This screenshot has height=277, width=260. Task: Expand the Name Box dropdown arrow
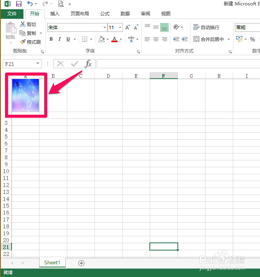pyautogui.click(x=38, y=63)
